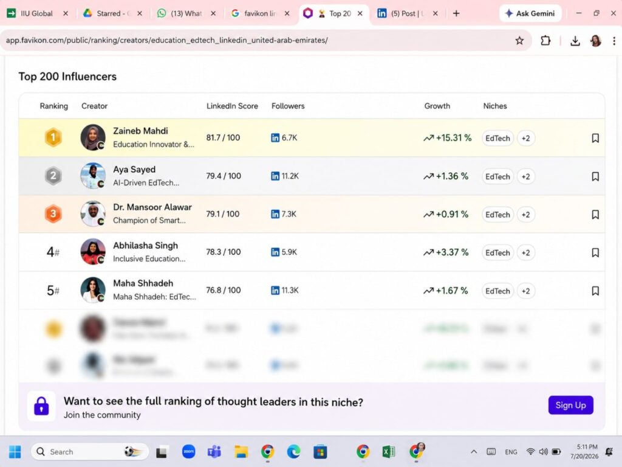Expand the +2 niches for Aya Sayed
The width and height of the screenshot is (622, 467).
[x=525, y=176]
